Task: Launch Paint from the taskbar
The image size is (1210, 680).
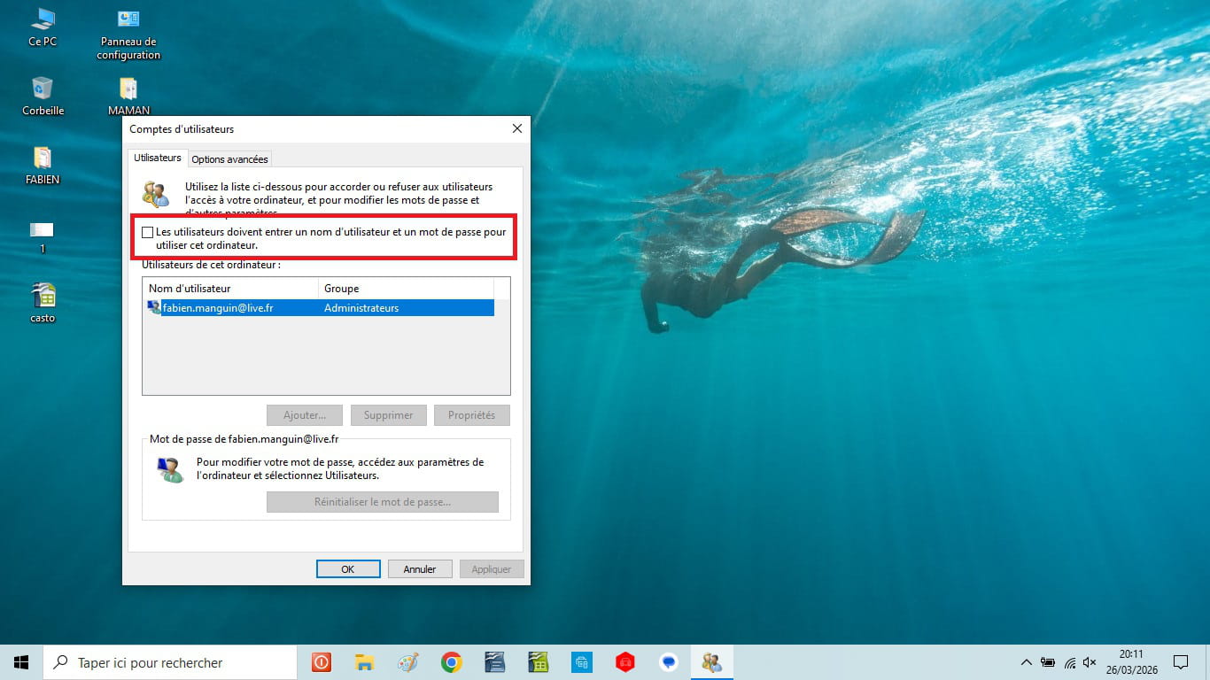Action: coord(407,662)
